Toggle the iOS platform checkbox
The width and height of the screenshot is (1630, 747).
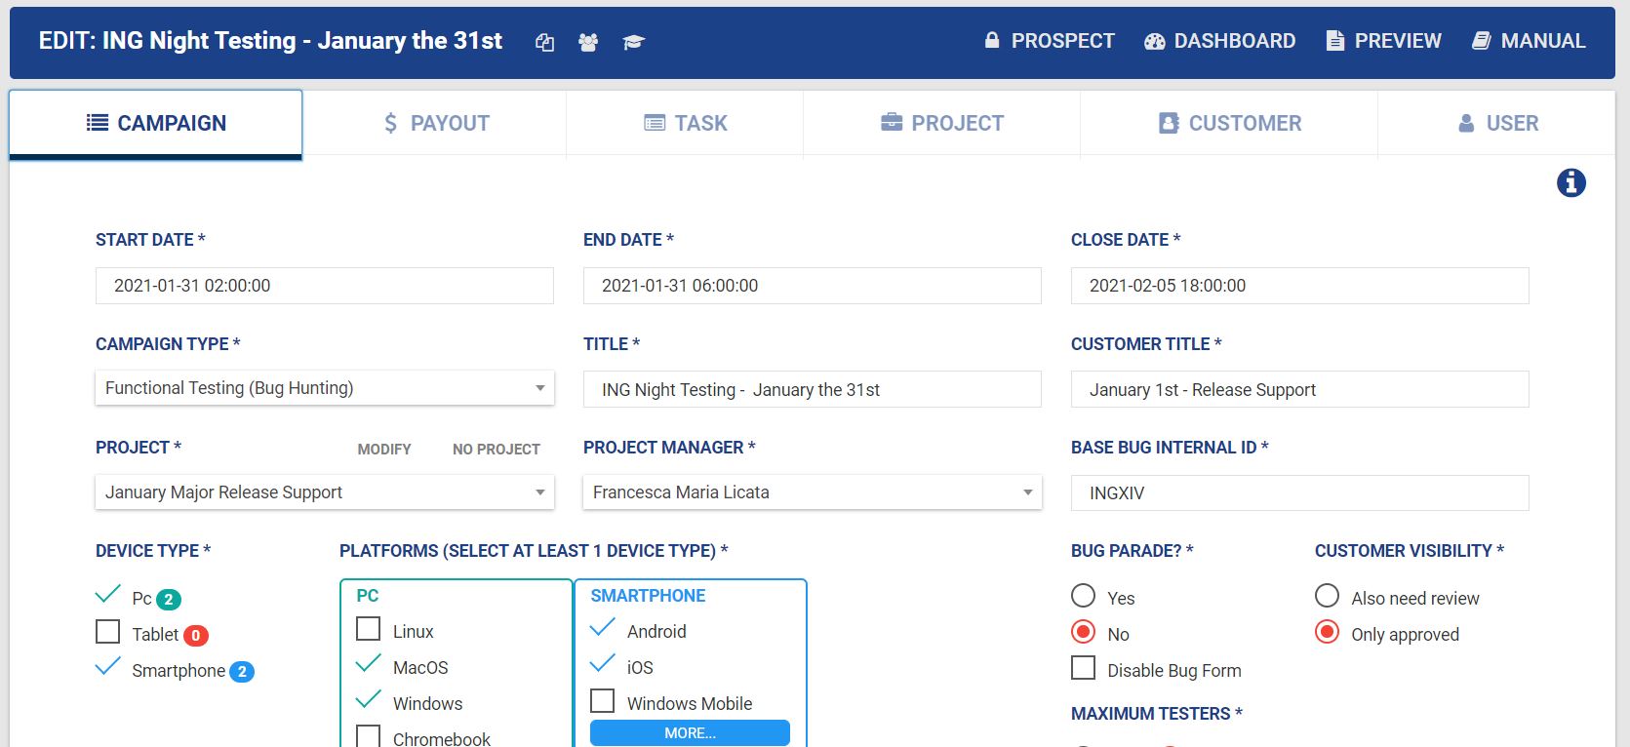tap(603, 665)
